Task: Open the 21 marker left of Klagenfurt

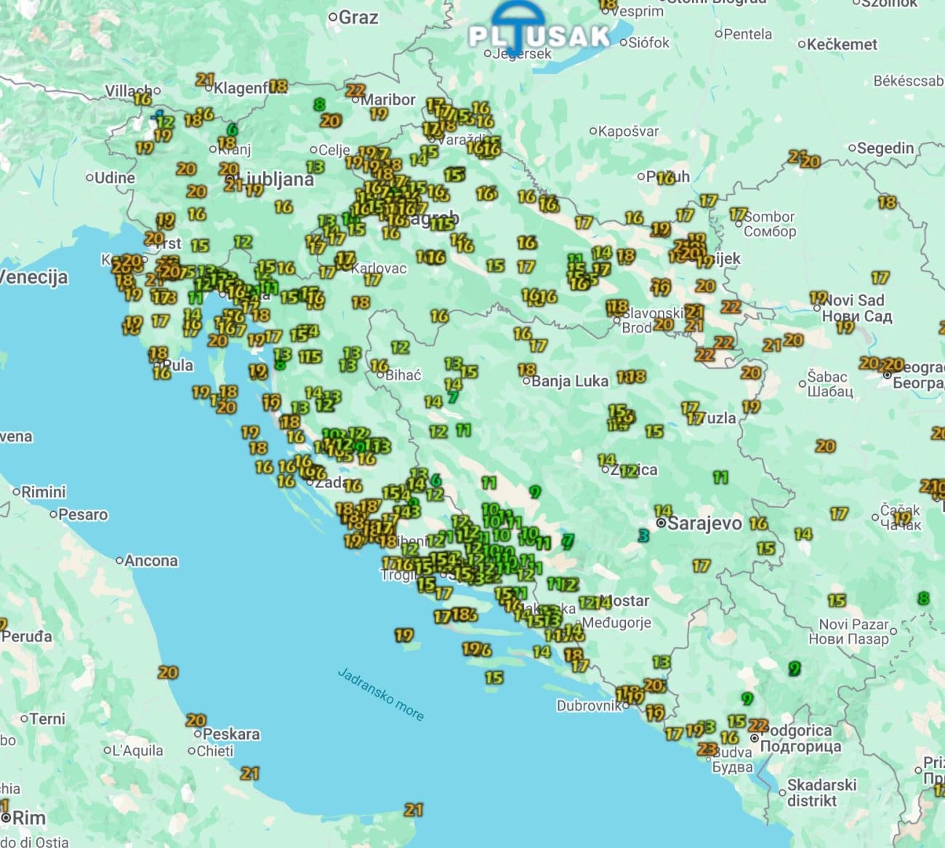Action: 205,80
